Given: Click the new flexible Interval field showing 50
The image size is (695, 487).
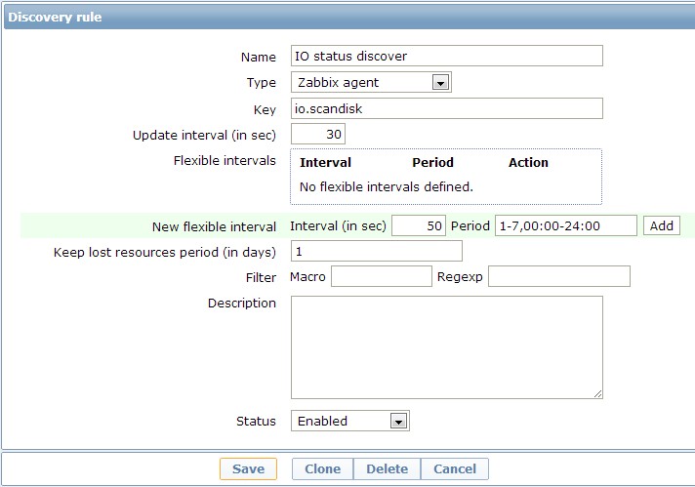Looking at the screenshot, I should click(419, 225).
